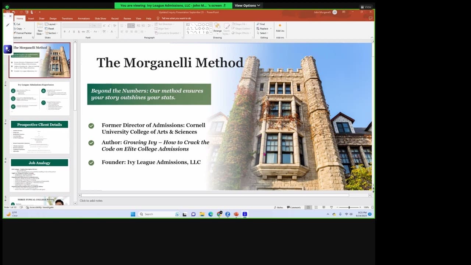Click the 'Click to add notes' area

(x=91, y=201)
